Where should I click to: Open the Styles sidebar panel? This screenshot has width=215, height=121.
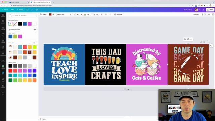point(3,48)
